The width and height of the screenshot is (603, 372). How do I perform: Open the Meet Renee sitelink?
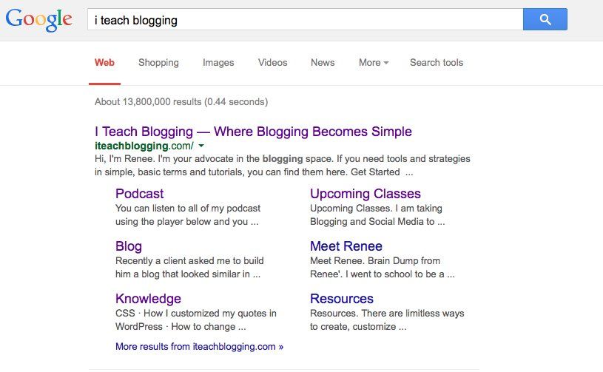pos(346,246)
